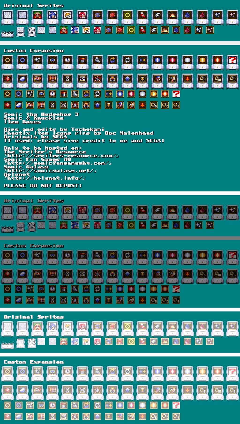240x424 pixels.
Task: Click the 'Custom Expansion' heading in the bottommost section
Action: coord(33,362)
